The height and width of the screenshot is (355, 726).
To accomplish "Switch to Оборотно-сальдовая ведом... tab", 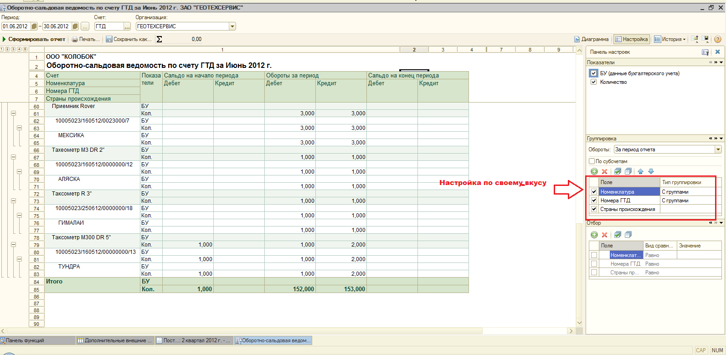I will 273,340.
